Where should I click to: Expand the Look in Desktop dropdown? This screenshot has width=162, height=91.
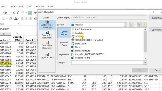126,25
